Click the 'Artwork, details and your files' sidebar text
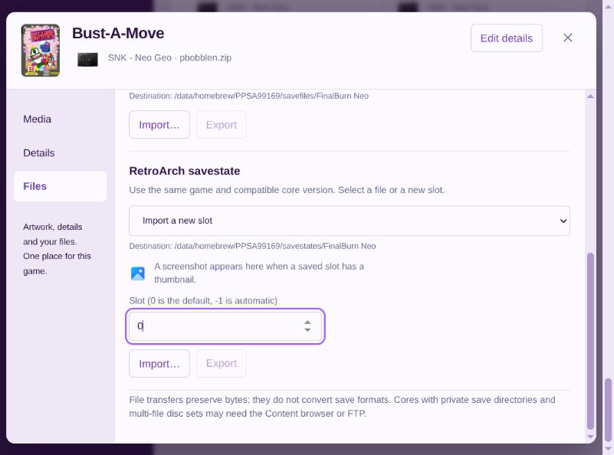This screenshot has height=455, width=614. tap(57, 249)
